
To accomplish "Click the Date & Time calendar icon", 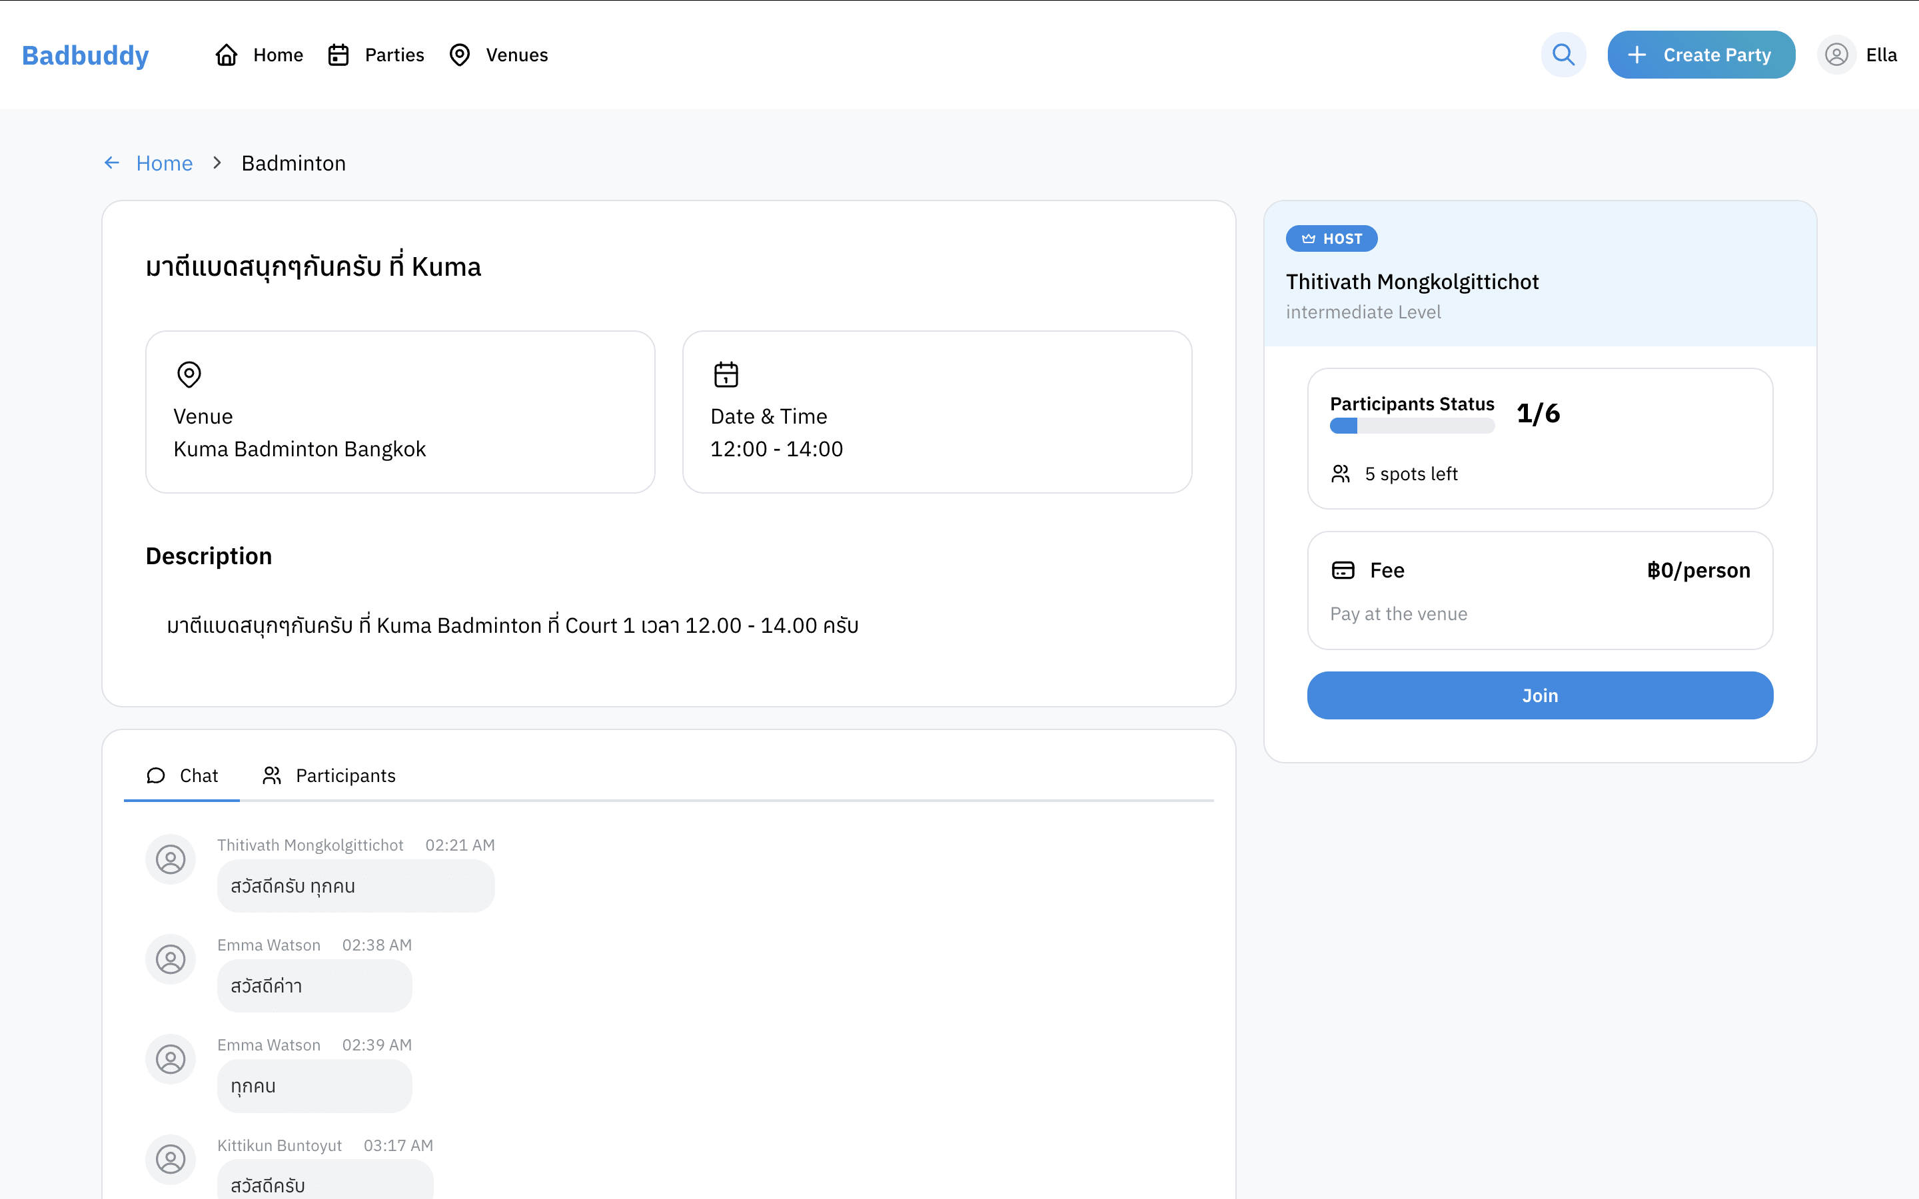I will pos(726,374).
